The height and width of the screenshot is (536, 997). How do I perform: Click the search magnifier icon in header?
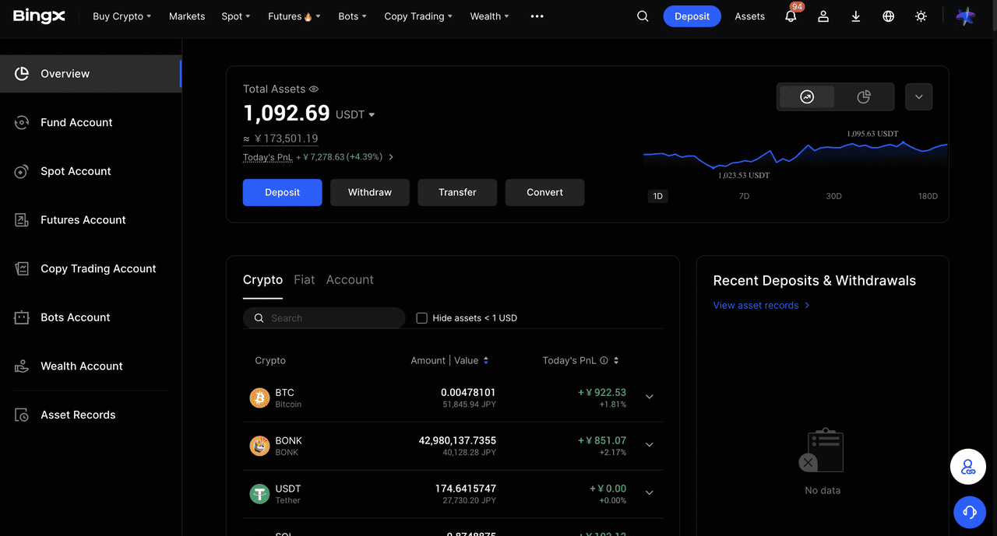643,16
